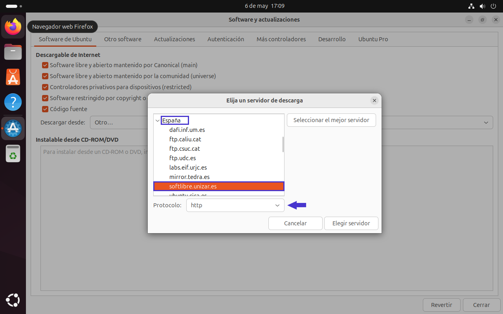Viewport: 503px width, 314px height.
Task: Collapse the España tree node
Action: 158,120
